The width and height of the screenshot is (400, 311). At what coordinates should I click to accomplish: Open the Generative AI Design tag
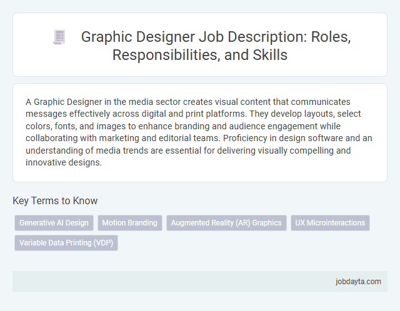[54, 223]
